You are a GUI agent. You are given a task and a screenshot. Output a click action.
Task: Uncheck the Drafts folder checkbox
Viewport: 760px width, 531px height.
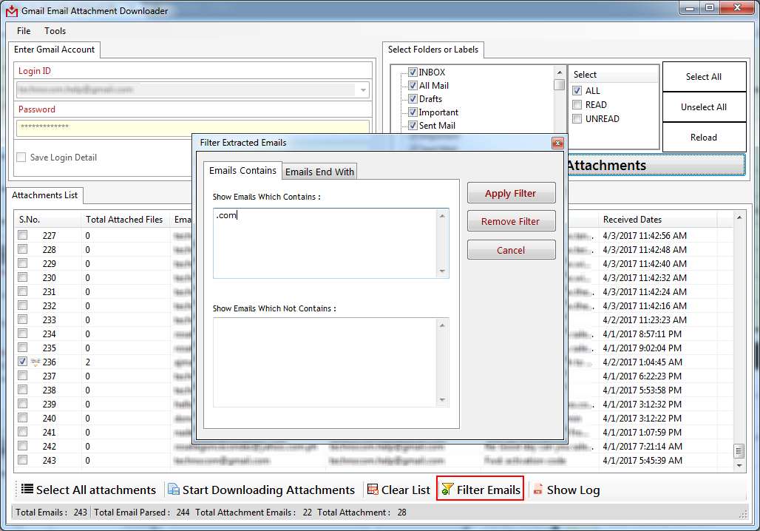[413, 98]
